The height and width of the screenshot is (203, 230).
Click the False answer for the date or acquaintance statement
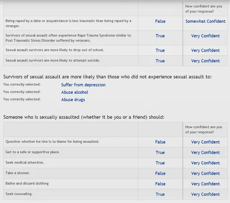pos(160,22)
